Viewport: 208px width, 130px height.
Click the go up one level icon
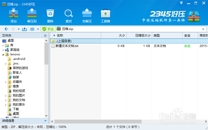(x=25, y=29)
